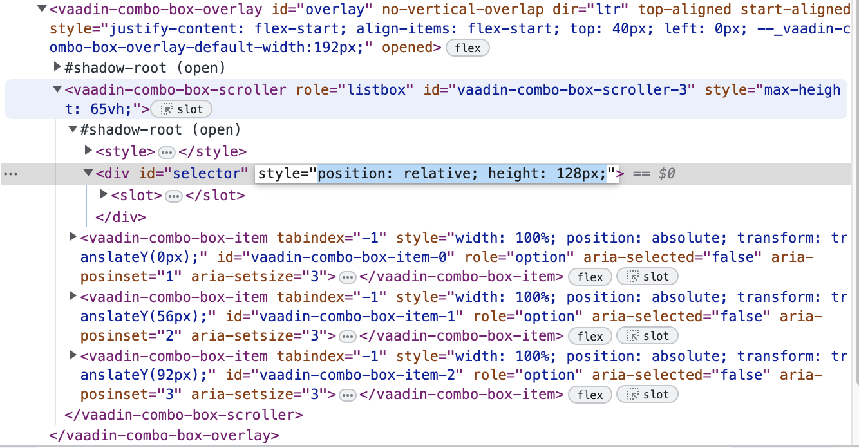Collapse the div#selector node
This screenshot has width=859, height=448.
tap(89, 173)
